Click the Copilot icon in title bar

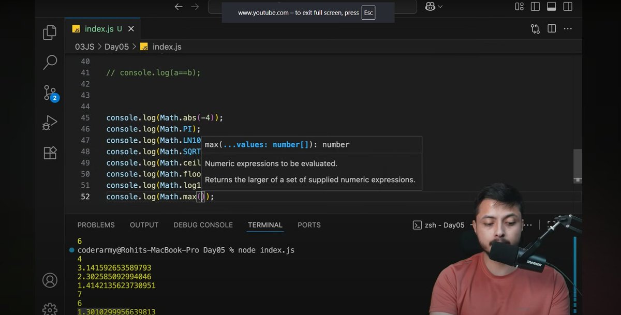pyautogui.click(x=429, y=7)
